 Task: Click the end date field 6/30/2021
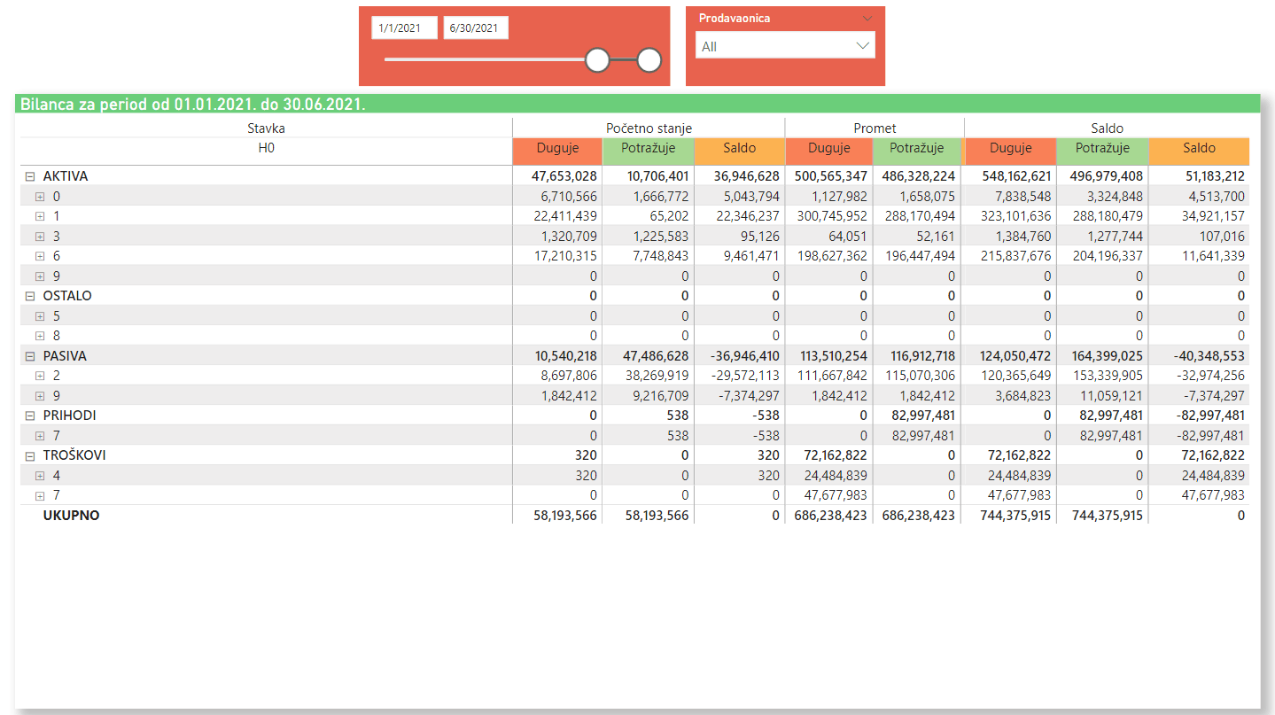tap(476, 28)
